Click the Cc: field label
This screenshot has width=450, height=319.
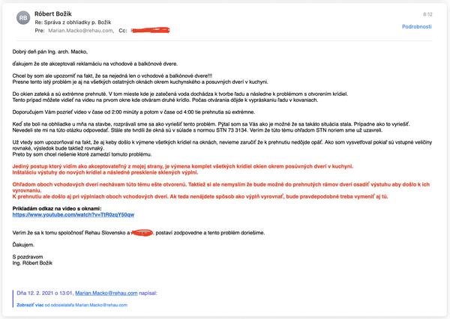point(124,31)
